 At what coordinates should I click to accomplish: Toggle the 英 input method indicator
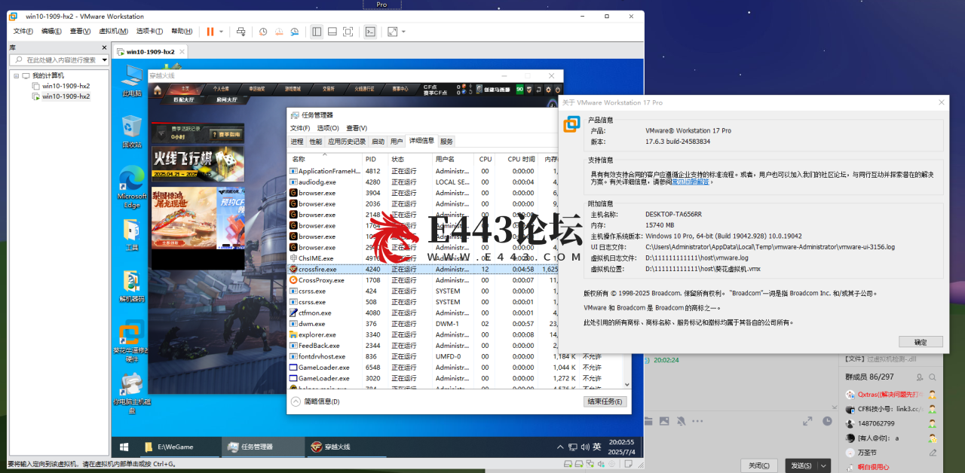[x=596, y=447]
